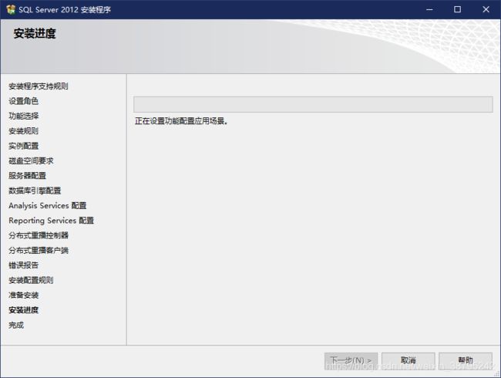Click the greyed Next button (下一步)
501x378 pixels.
point(351,360)
